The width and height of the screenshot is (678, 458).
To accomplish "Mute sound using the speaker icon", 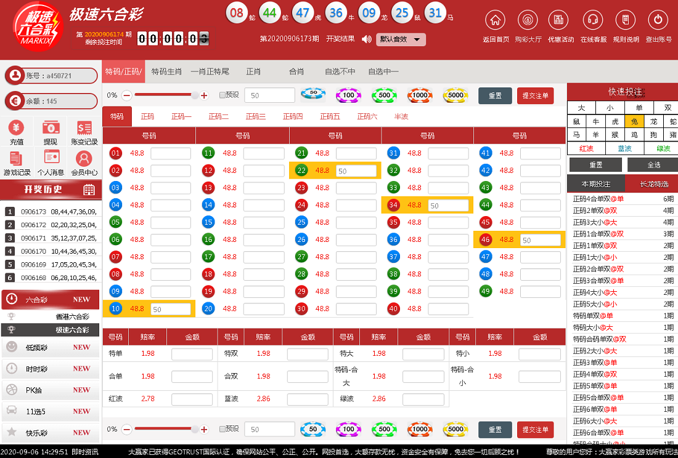I will click(x=366, y=39).
